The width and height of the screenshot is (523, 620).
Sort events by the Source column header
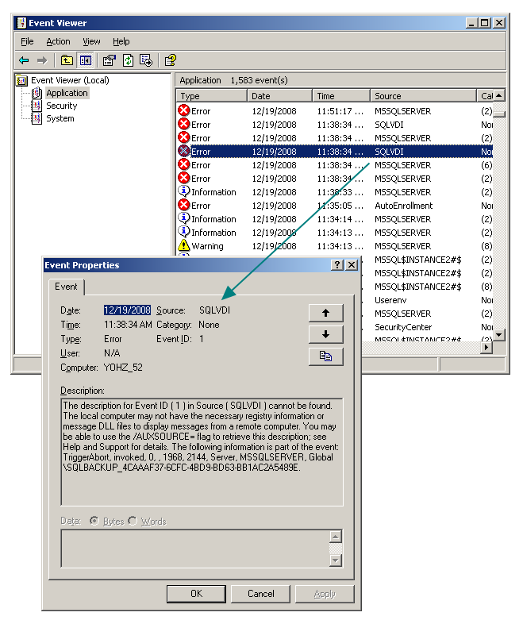coord(423,96)
